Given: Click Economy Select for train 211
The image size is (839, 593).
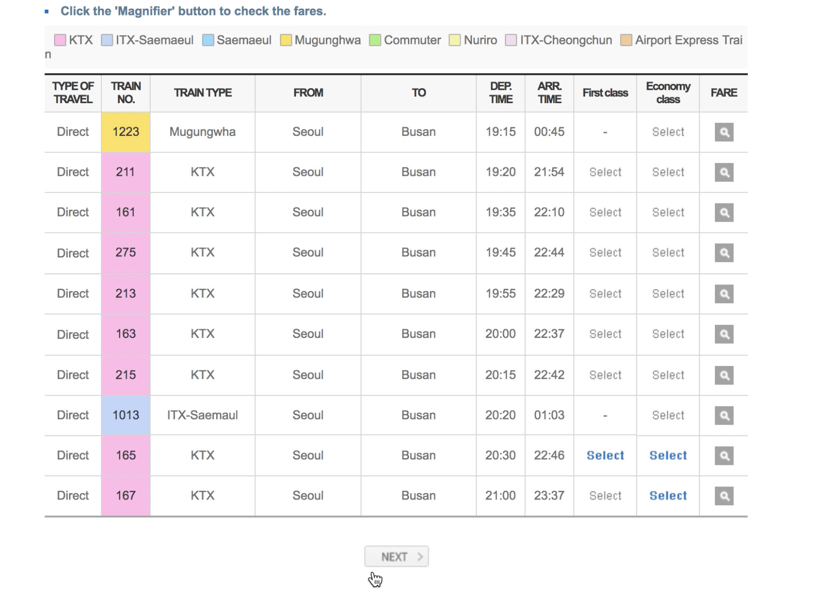Looking at the screenshot, I should 668,172.
